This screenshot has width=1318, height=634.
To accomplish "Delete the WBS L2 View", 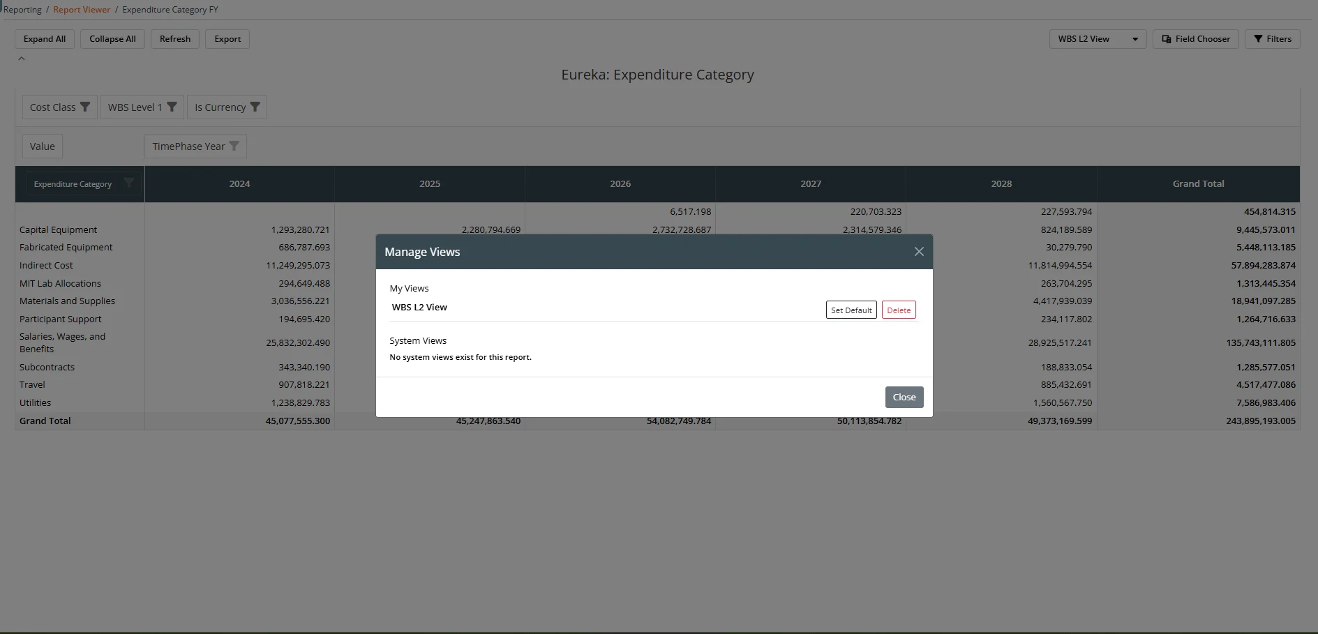I will click(x=899, y=310).
